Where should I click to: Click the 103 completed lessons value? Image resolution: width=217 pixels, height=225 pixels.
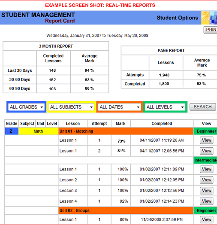click(x=52, y=89)
